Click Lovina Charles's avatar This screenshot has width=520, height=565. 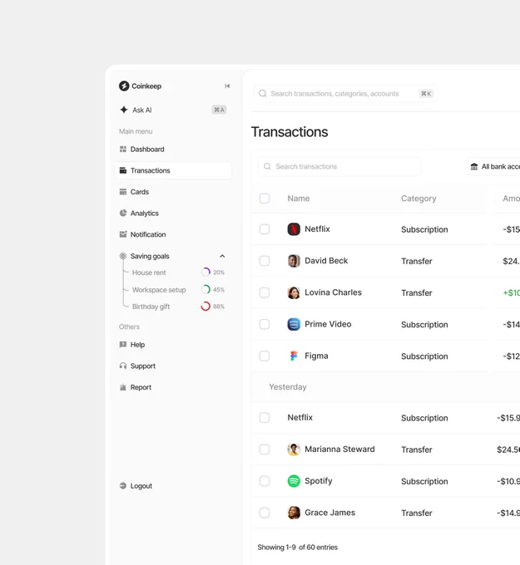(x=294, y=292)
